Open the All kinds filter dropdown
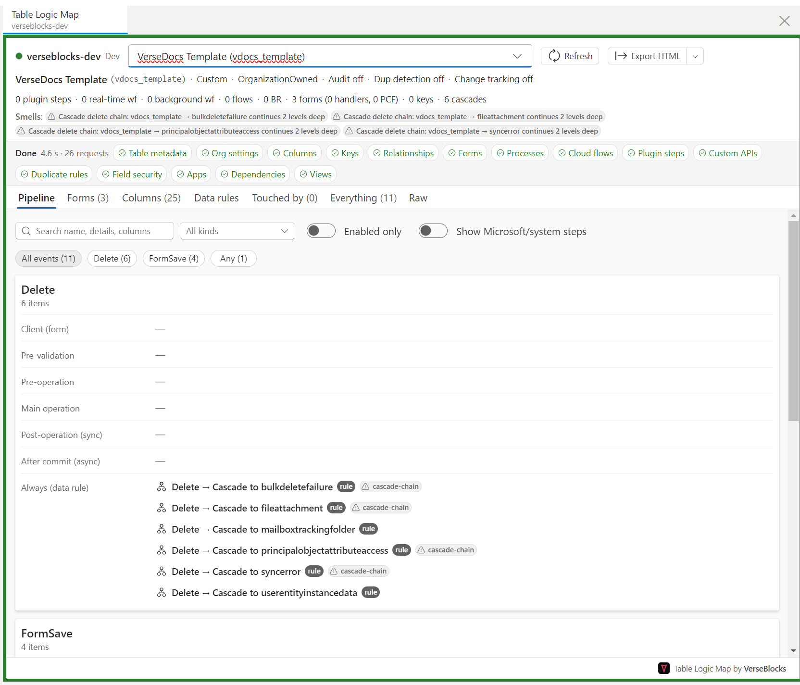Image resolution: width=800 pixels, height=685 pixels. (x=237, y=231)
